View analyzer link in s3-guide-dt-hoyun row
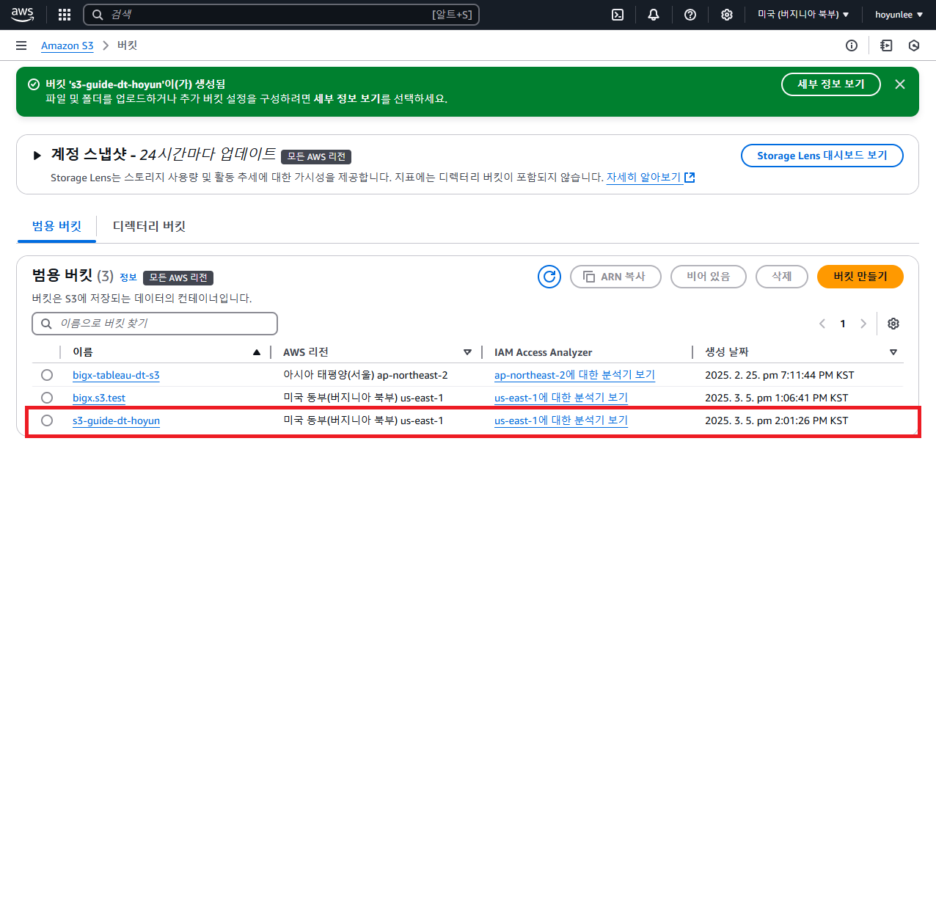The image size is (936, 907). [561, 420]
